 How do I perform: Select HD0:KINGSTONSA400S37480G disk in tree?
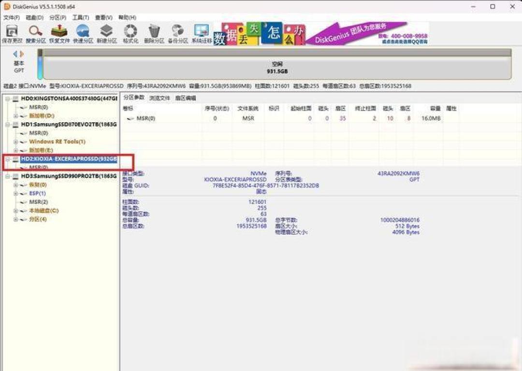[x=69, y=99]
